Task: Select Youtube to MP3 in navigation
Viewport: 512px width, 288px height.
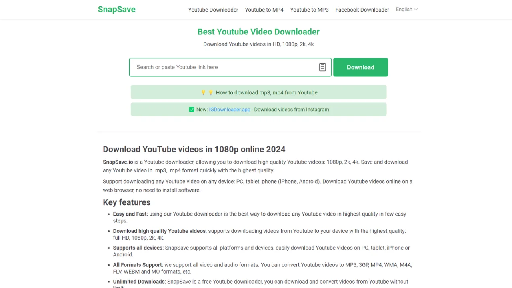Action: [x=309, y=10]
